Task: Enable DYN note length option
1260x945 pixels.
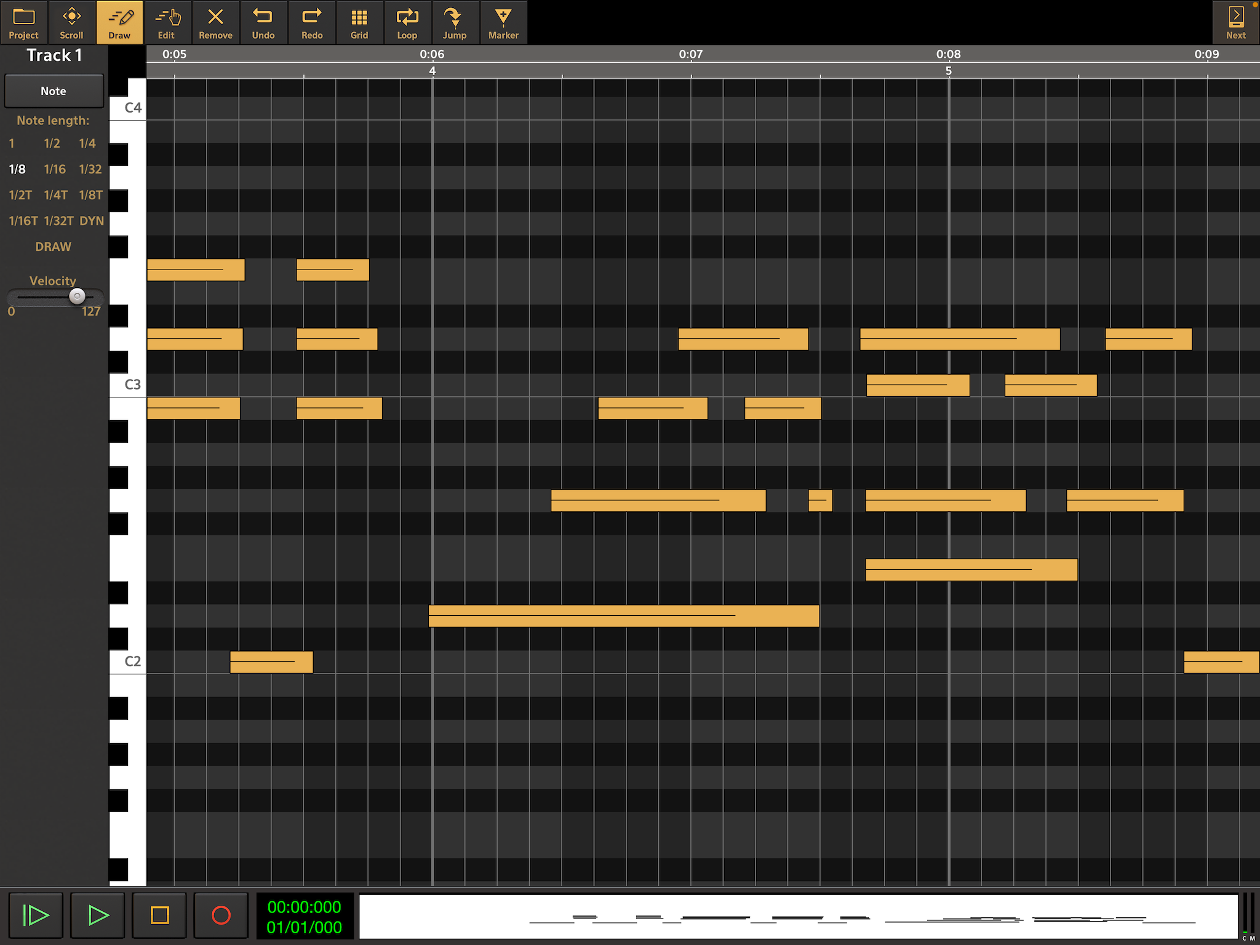Action: coord(92,221)
